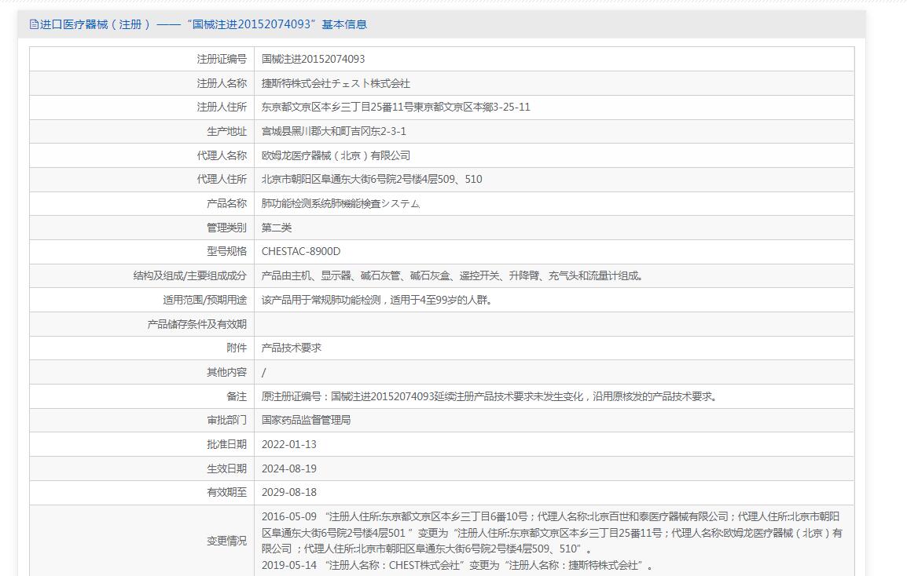This screenshot has width=907, height=576.
Task: Click the agent name 欧姆龙医疗器械 value
Action: 336,155
